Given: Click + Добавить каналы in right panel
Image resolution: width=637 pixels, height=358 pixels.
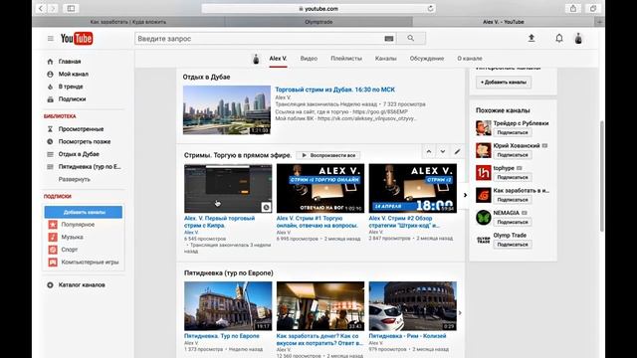Looking at the screenshot, I should pyautogui.click(x=504, y=82).
